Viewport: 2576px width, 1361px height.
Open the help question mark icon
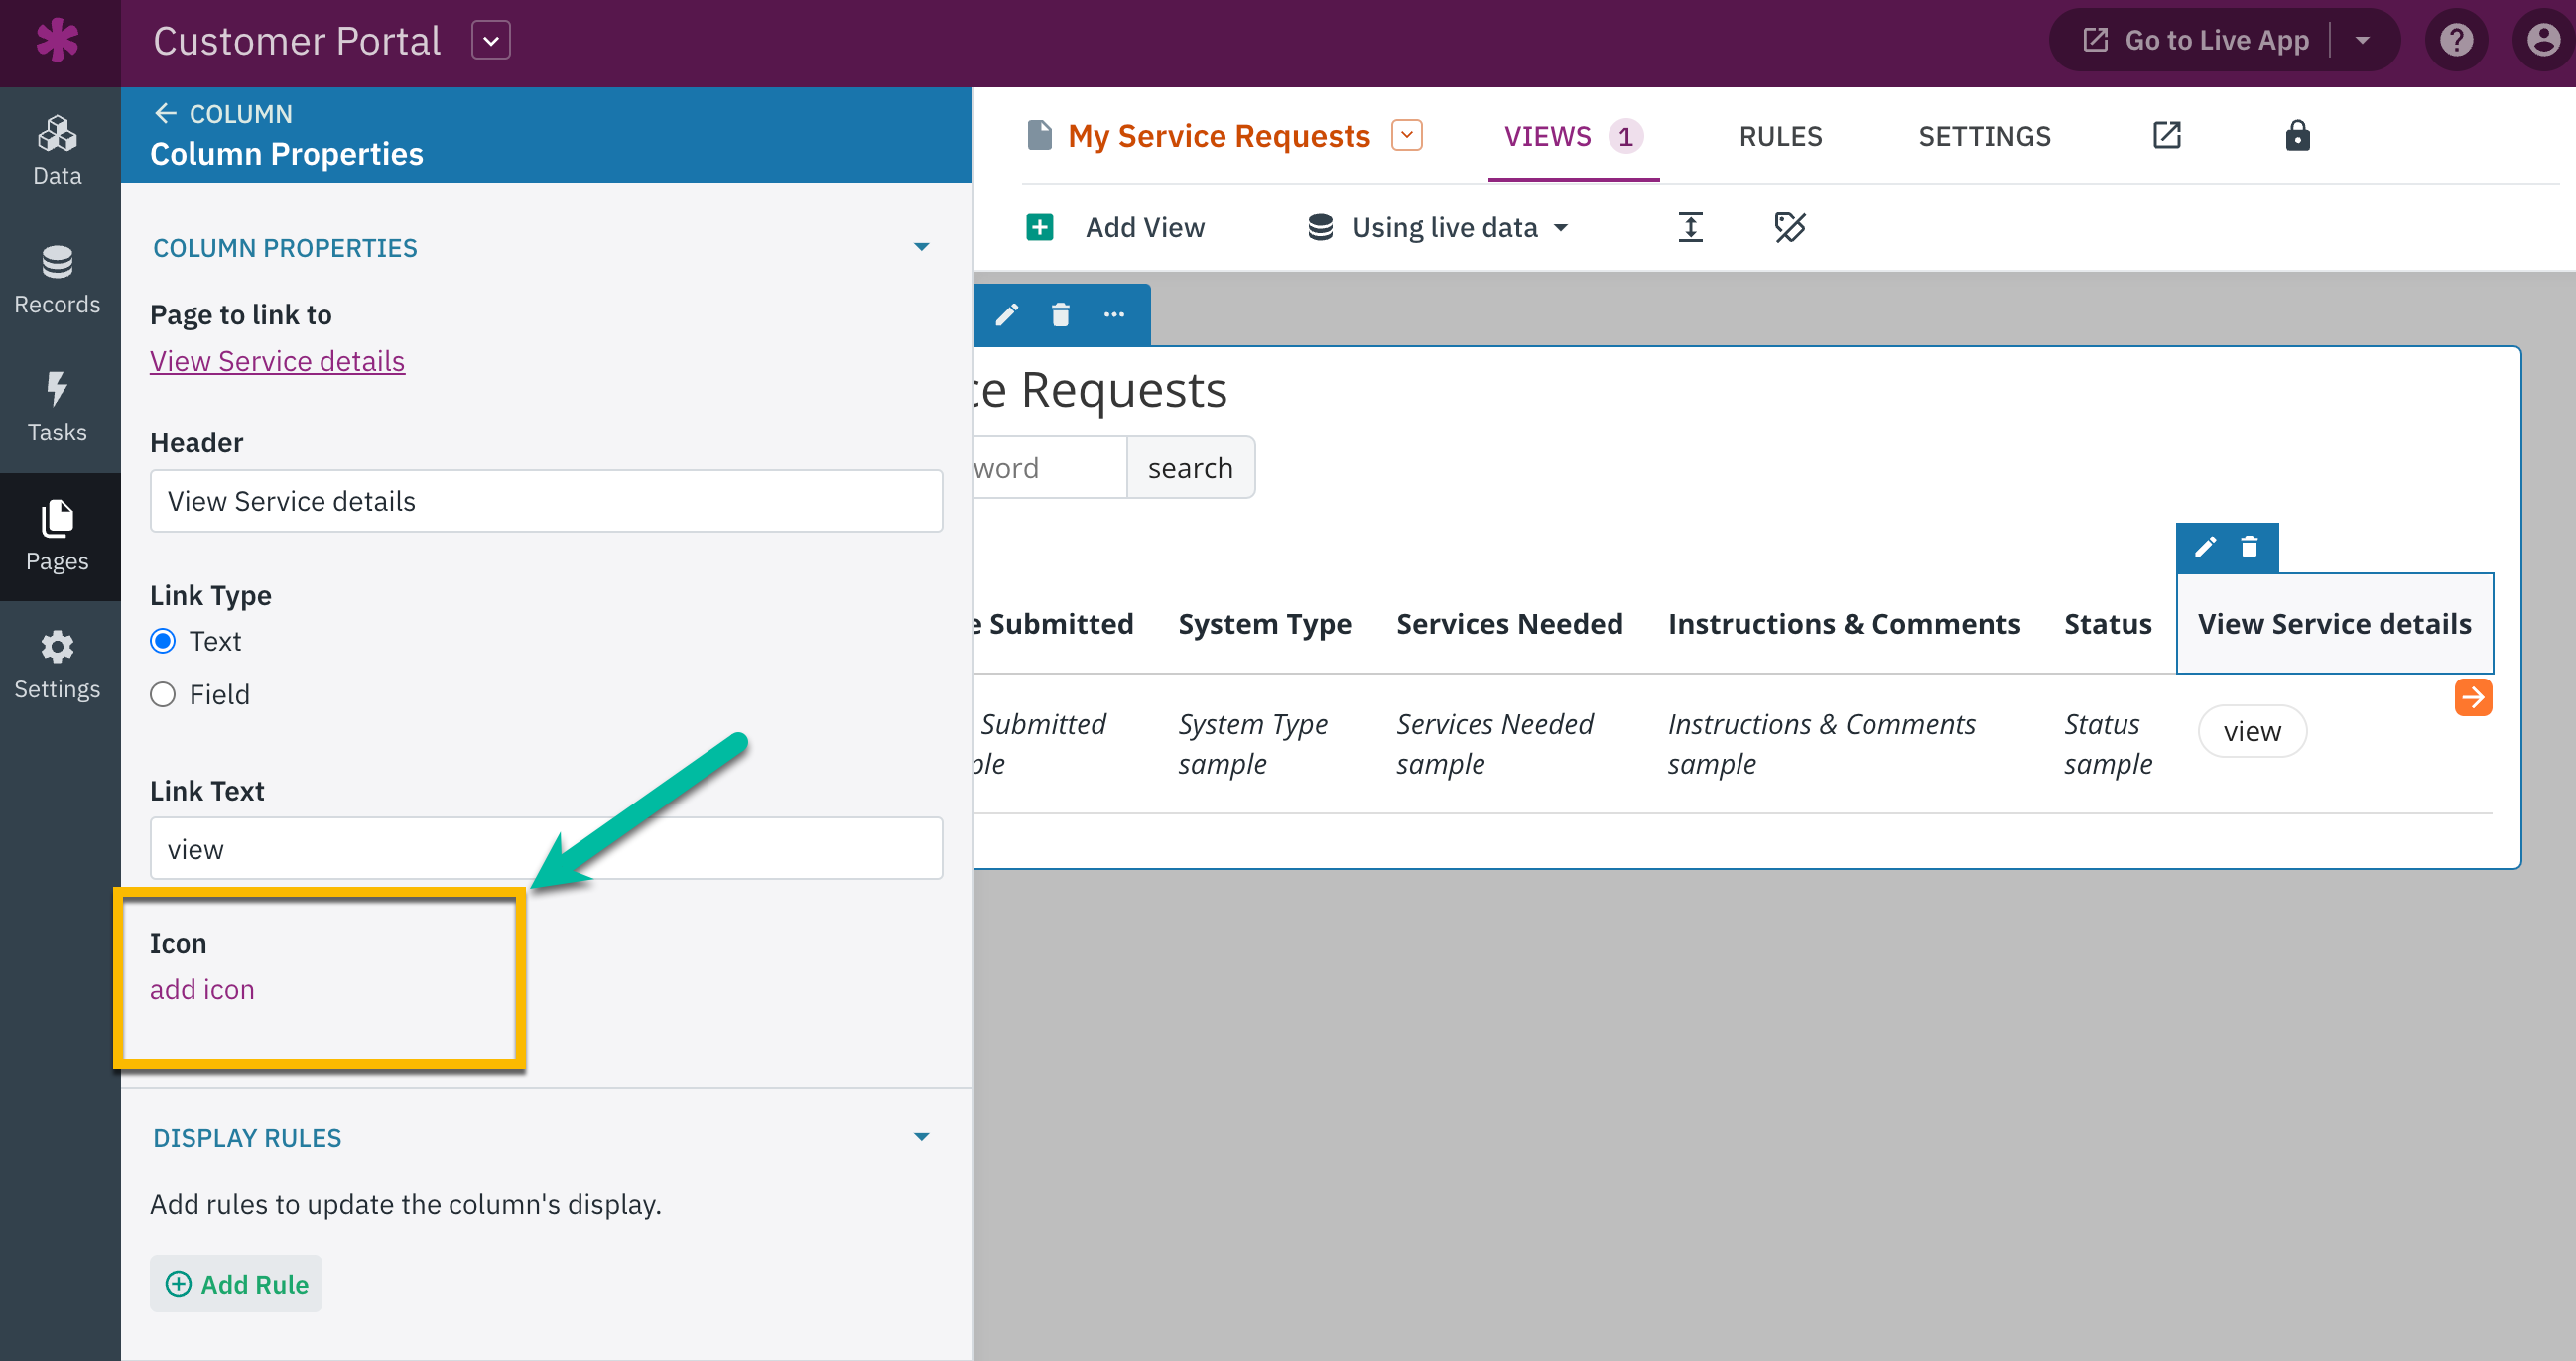[x=2455, y=40]
